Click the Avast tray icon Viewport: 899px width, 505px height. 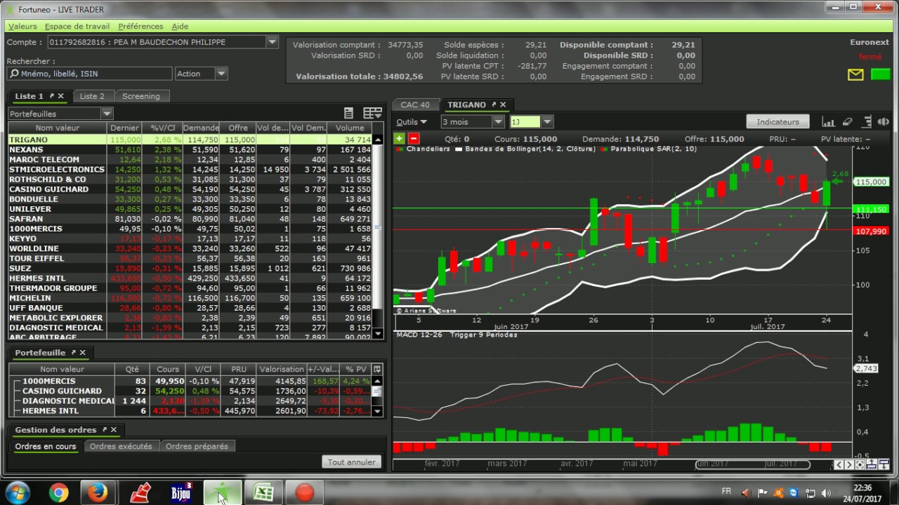778,493
